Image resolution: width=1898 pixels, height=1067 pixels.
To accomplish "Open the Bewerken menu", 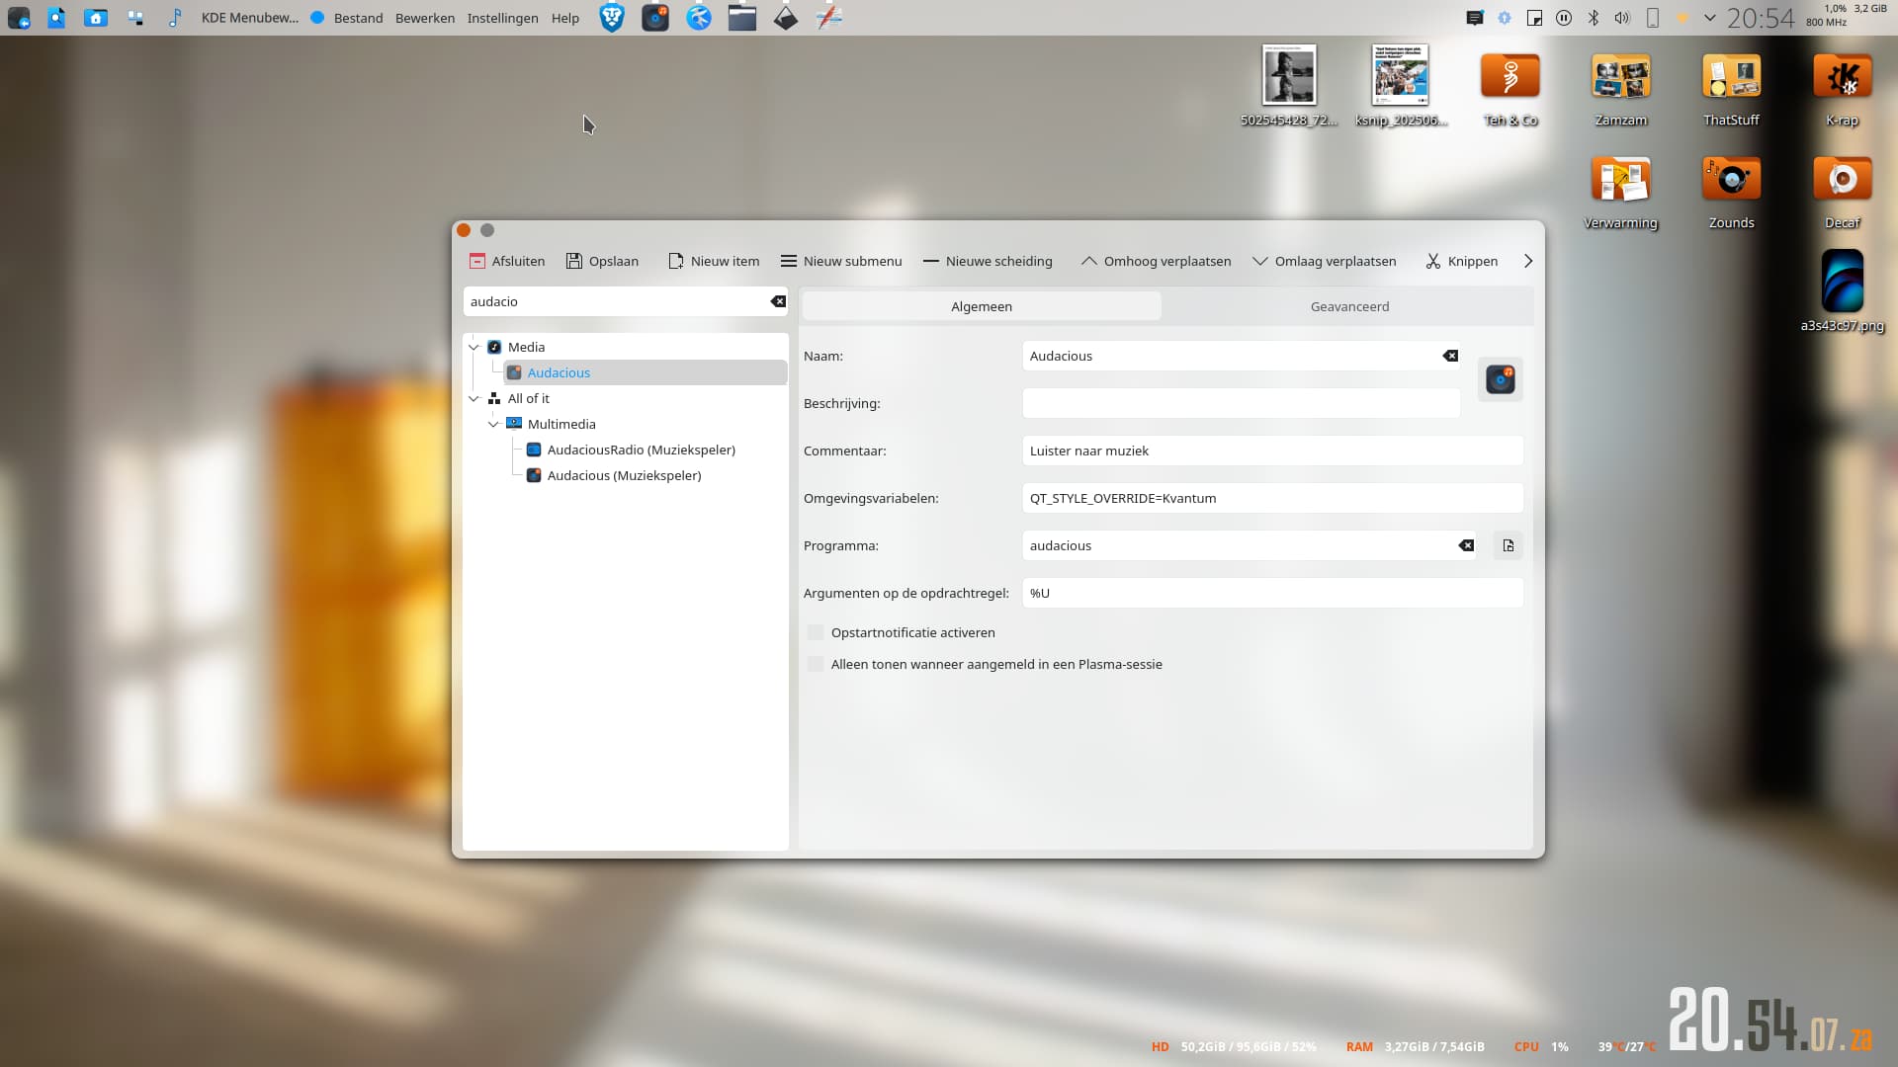I will (425, 18).
